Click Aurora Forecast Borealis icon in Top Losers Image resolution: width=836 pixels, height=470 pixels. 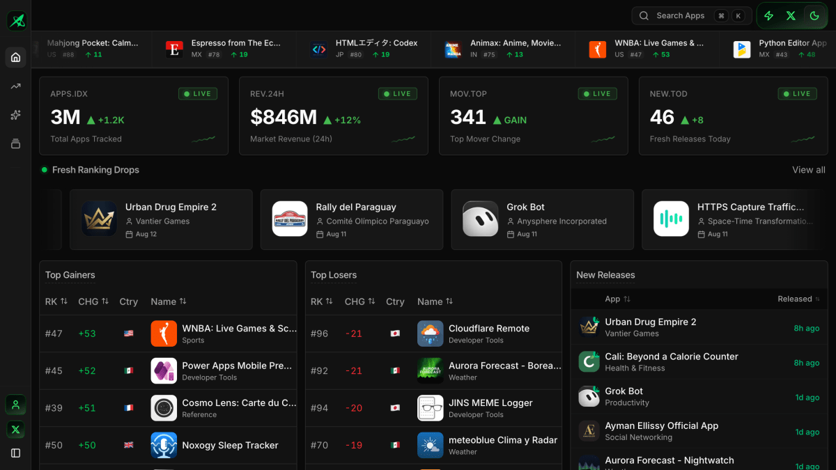(x=431, y=370)
